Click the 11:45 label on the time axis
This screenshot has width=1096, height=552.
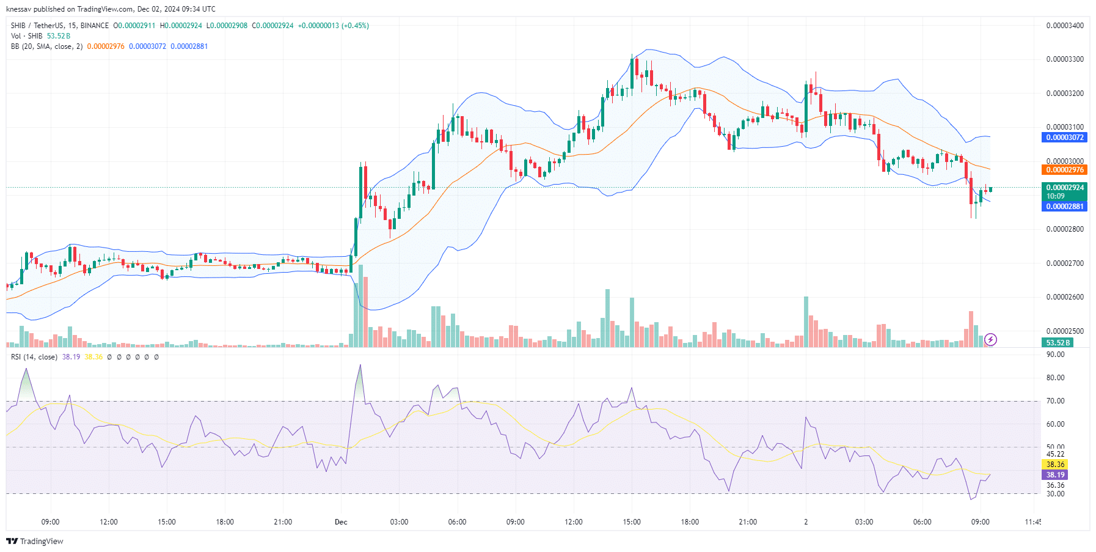tap(1032, 522)
